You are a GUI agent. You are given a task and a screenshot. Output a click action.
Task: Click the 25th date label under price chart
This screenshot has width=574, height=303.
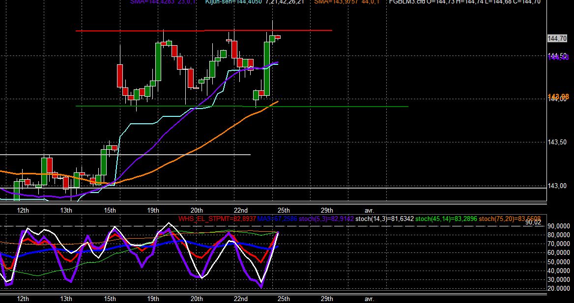tap(284, 210)
